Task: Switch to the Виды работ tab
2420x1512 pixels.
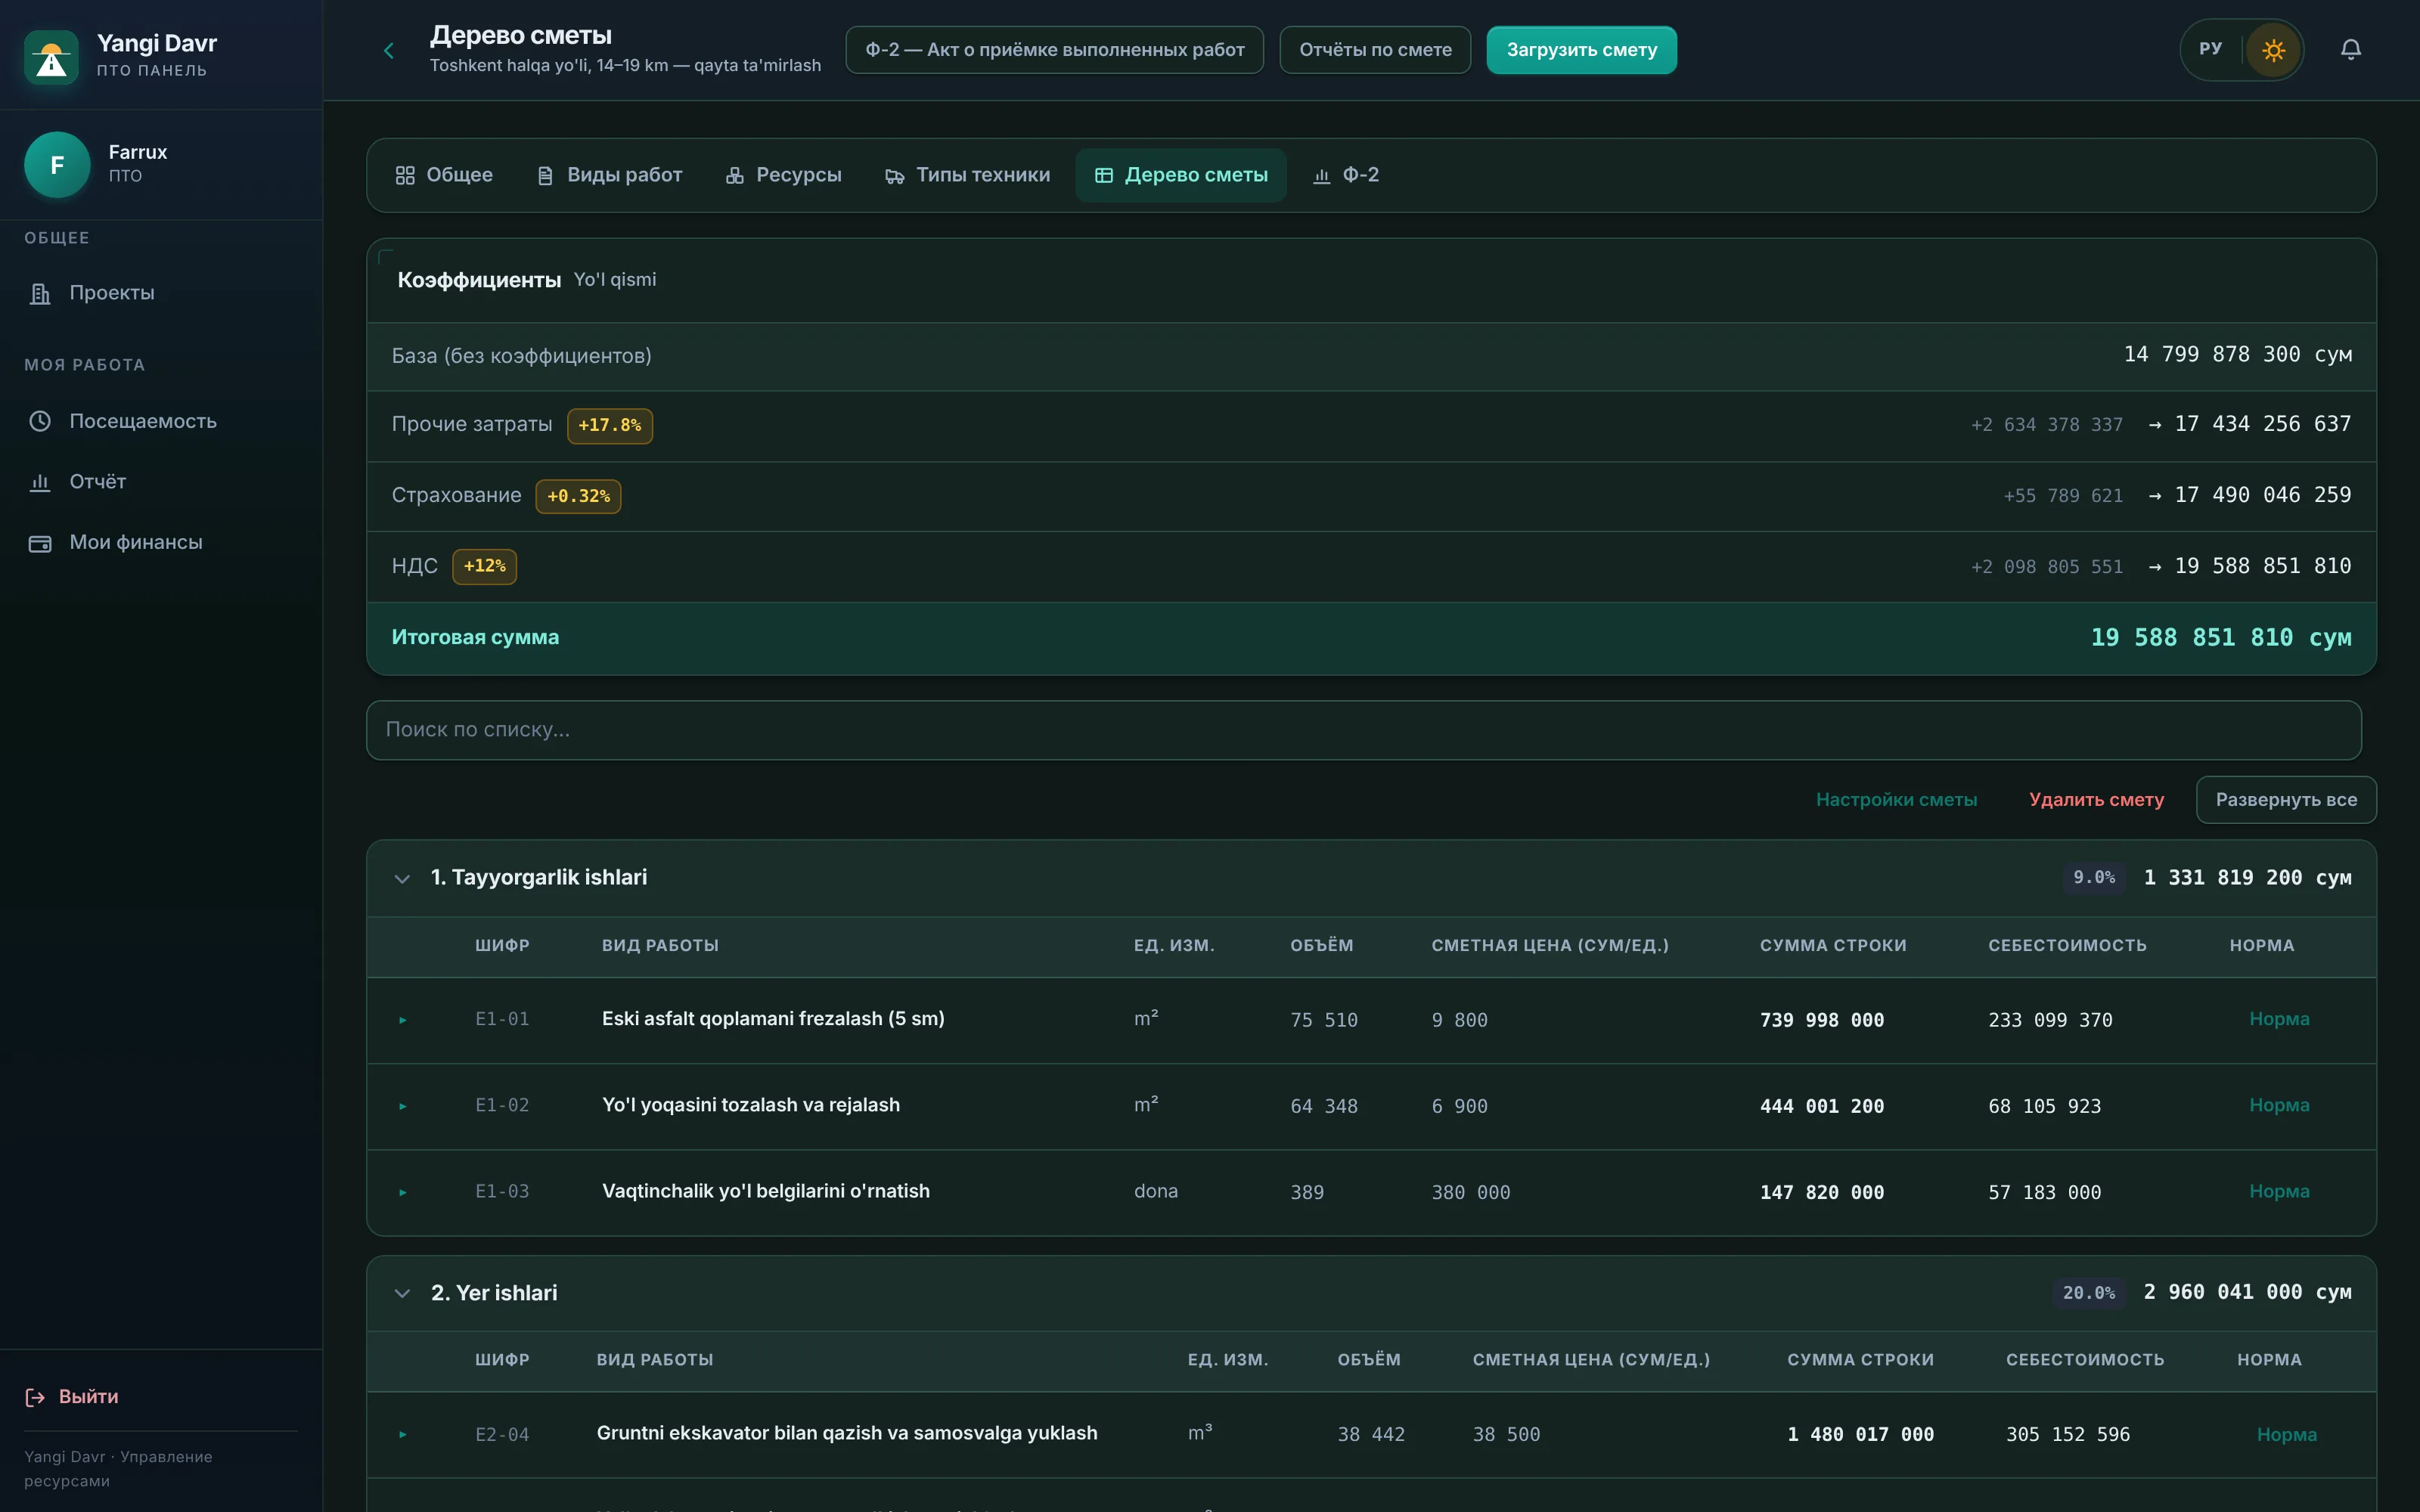Action: point(609,175)
